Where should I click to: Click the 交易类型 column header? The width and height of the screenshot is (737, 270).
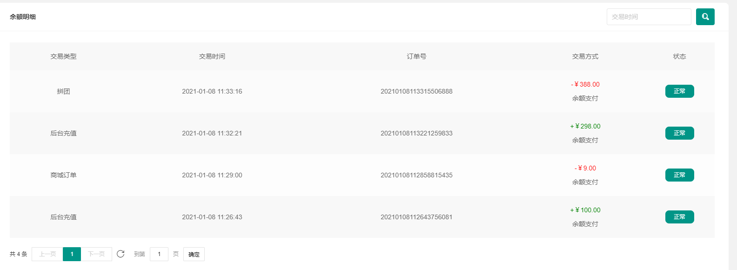click(63, 56)
